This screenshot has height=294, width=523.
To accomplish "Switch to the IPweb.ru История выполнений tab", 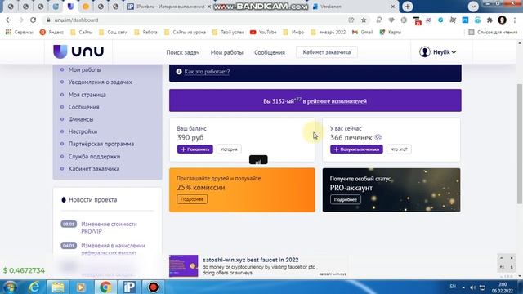I will tap(170, 7).
